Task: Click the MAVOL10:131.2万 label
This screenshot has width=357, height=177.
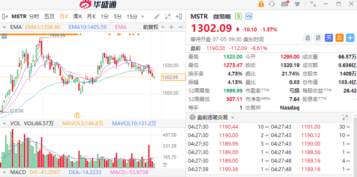Action: 134,123
